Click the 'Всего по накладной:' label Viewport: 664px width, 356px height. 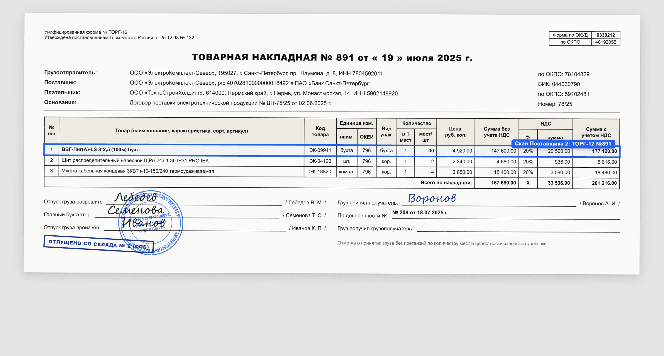pyautogui.click(x=446, y=182)
